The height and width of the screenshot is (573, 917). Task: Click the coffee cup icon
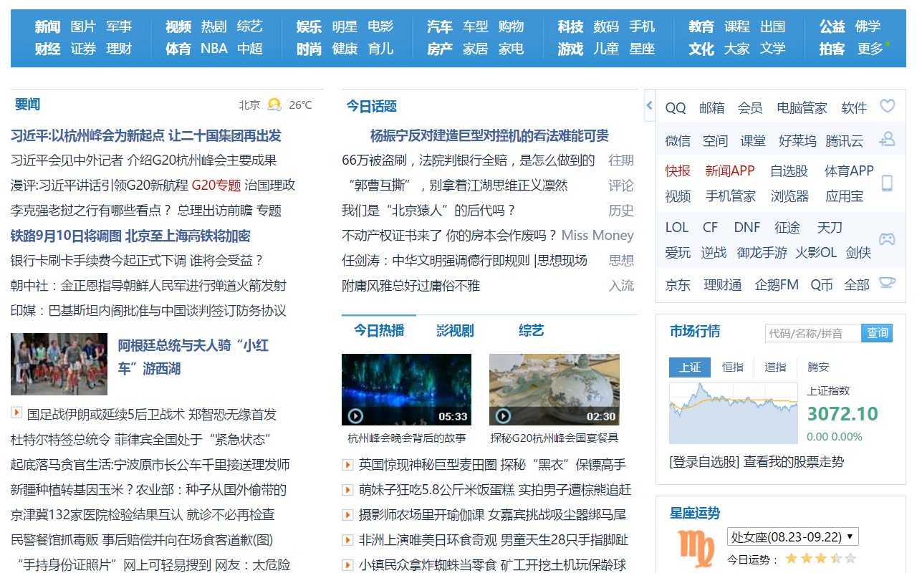[x=887, y=282]
